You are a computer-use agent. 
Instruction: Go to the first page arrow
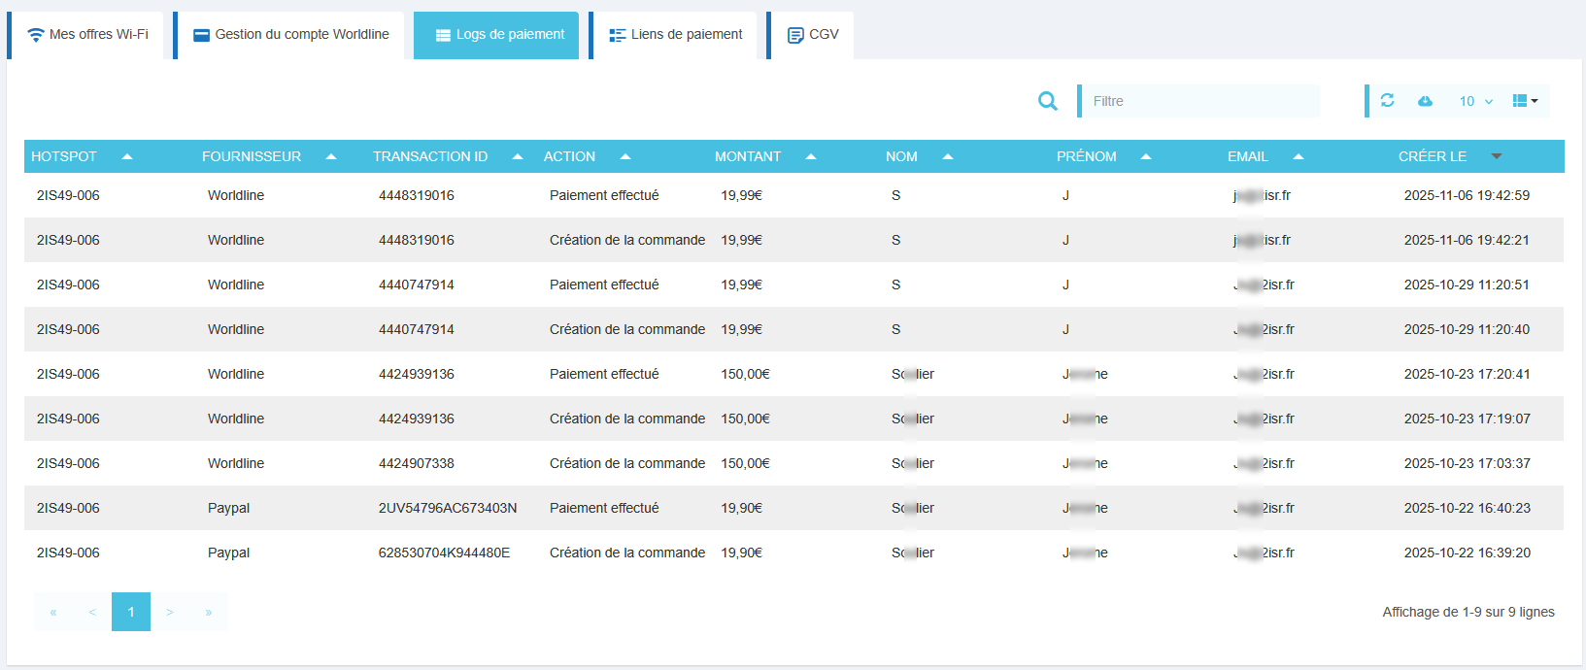53,612
